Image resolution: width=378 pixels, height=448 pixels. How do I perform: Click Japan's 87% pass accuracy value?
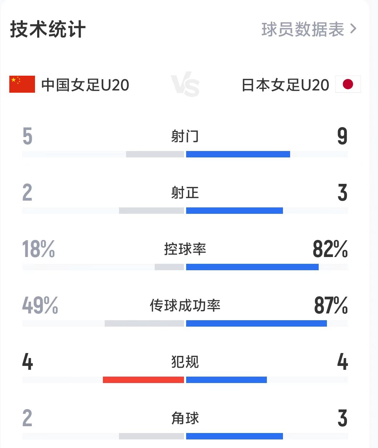point(330,306)
